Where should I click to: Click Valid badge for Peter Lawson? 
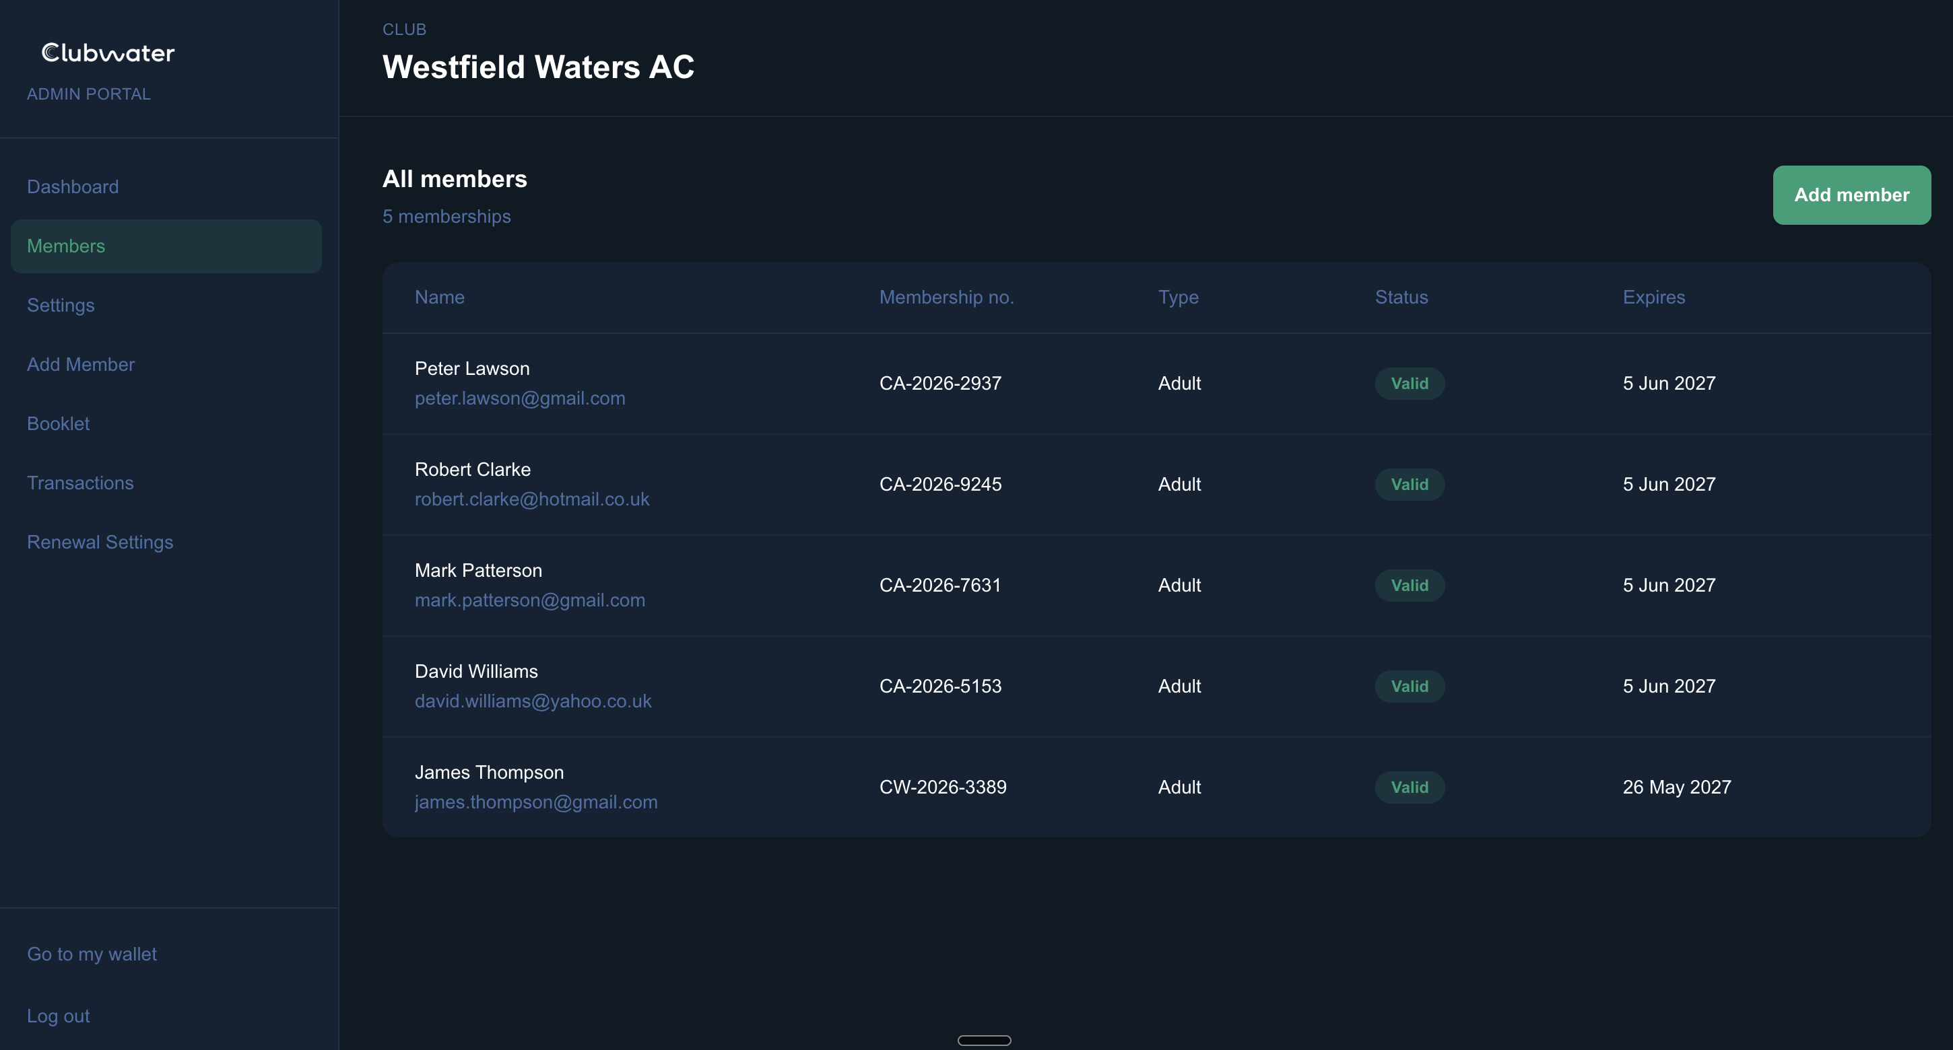(x=1410, y=384)
